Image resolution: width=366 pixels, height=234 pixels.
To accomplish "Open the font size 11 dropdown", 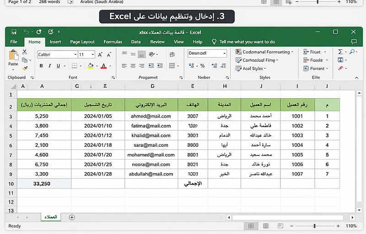I will click(93, 54).
